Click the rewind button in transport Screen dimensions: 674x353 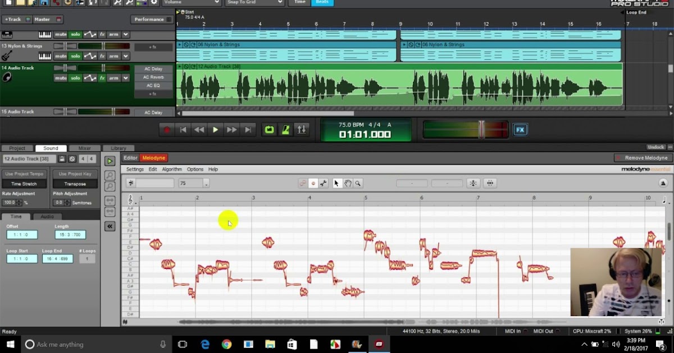(199, 130)
